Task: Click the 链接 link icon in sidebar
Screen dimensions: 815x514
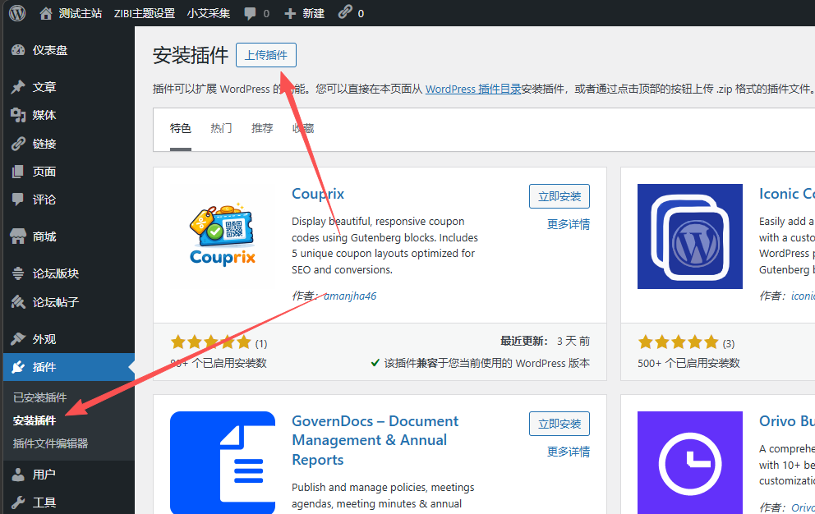Action: click(18, 144)
